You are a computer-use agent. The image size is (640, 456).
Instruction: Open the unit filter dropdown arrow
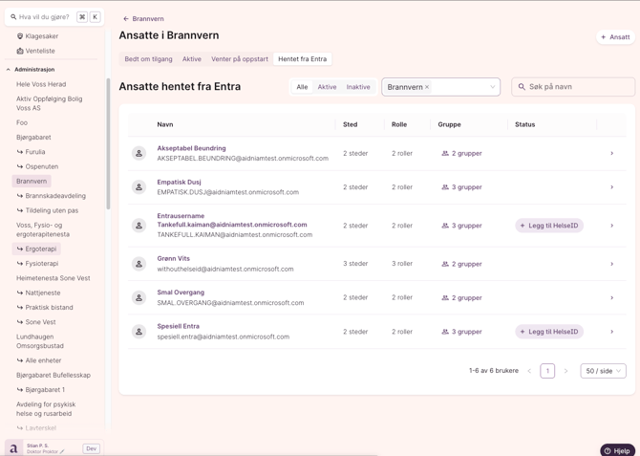pos(492,87)
